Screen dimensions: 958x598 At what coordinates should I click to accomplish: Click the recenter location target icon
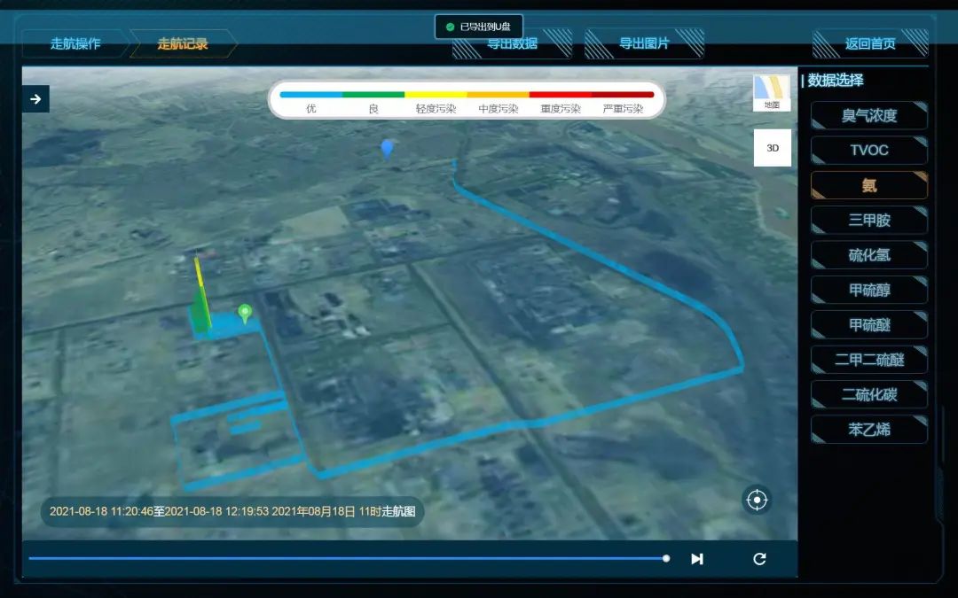tap(757, 500)
